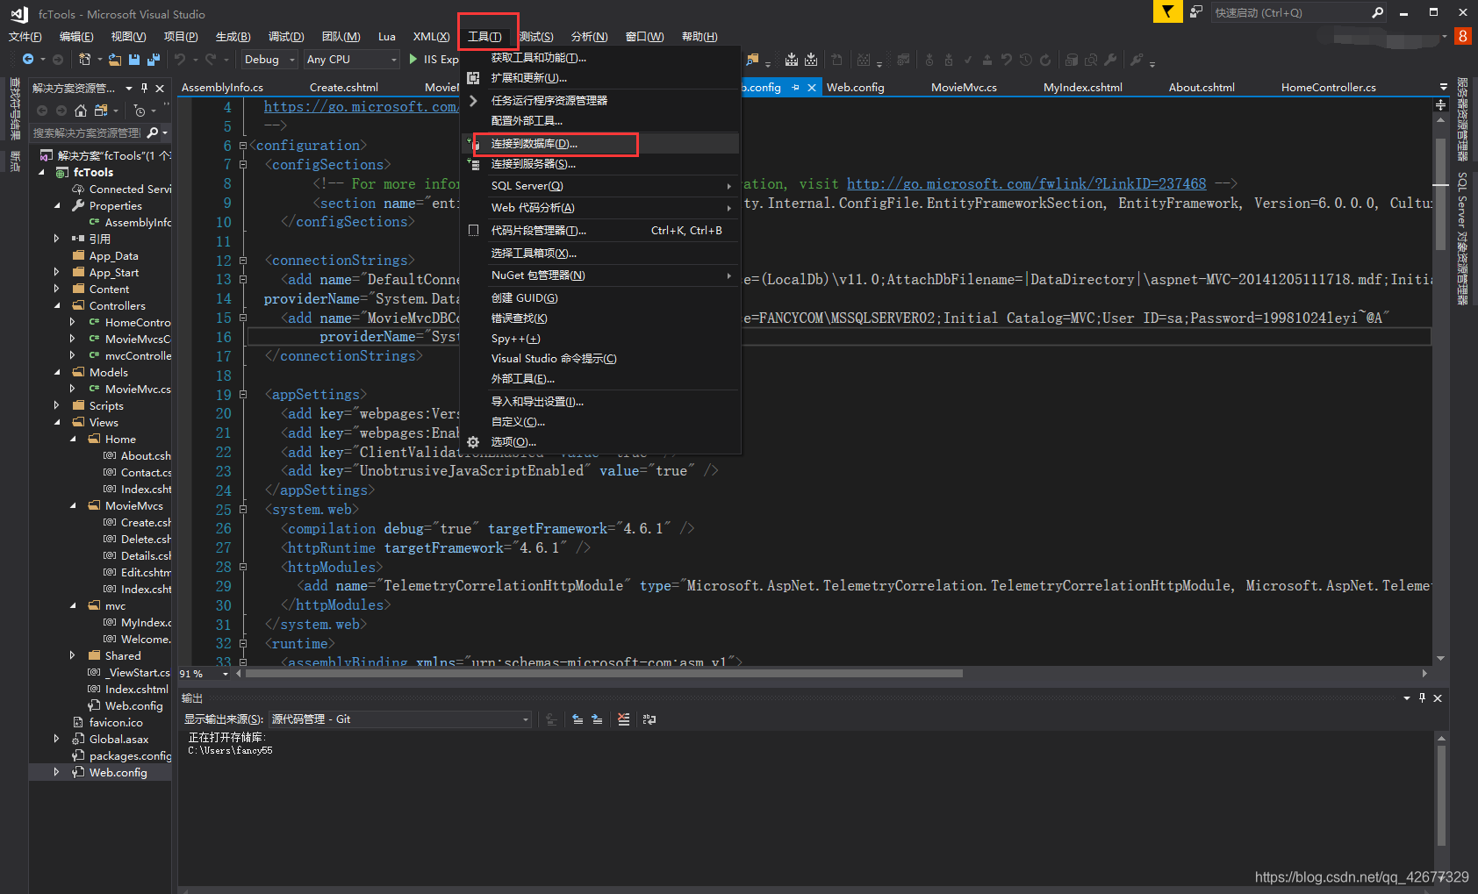Open the 工具(T) Tools menu

pos(484,37)
